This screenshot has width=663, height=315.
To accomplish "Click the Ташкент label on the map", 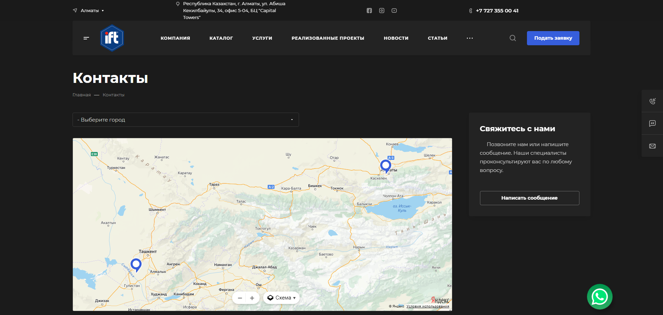I will pyautogui.click(x=148, y=251).
